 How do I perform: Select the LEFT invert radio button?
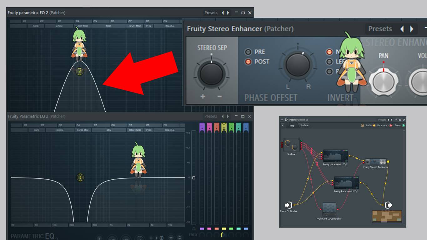coord(329,62)
